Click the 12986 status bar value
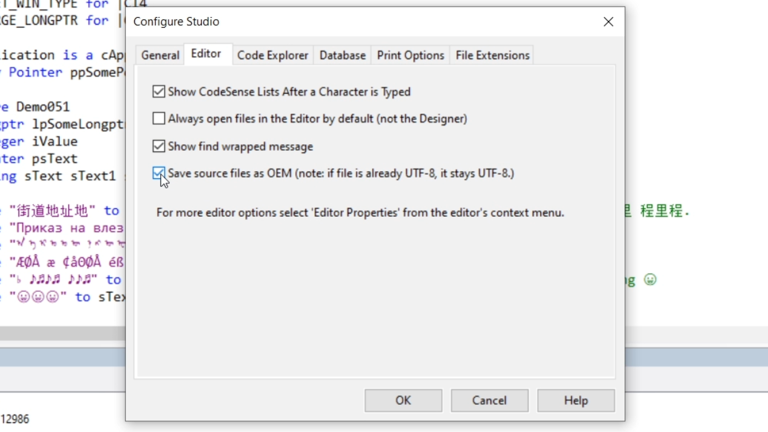 point(15,419)
